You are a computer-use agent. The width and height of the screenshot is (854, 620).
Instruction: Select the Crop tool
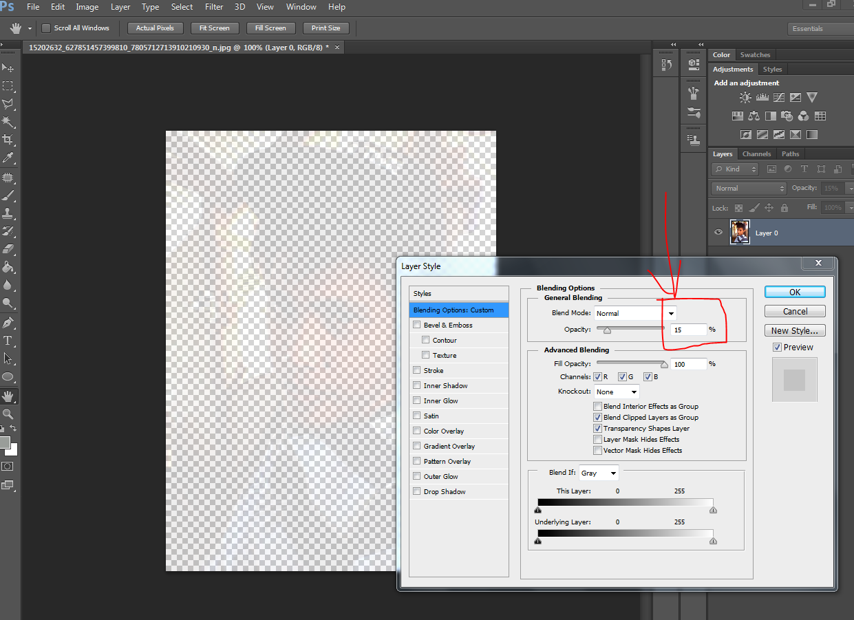[8, 140]
